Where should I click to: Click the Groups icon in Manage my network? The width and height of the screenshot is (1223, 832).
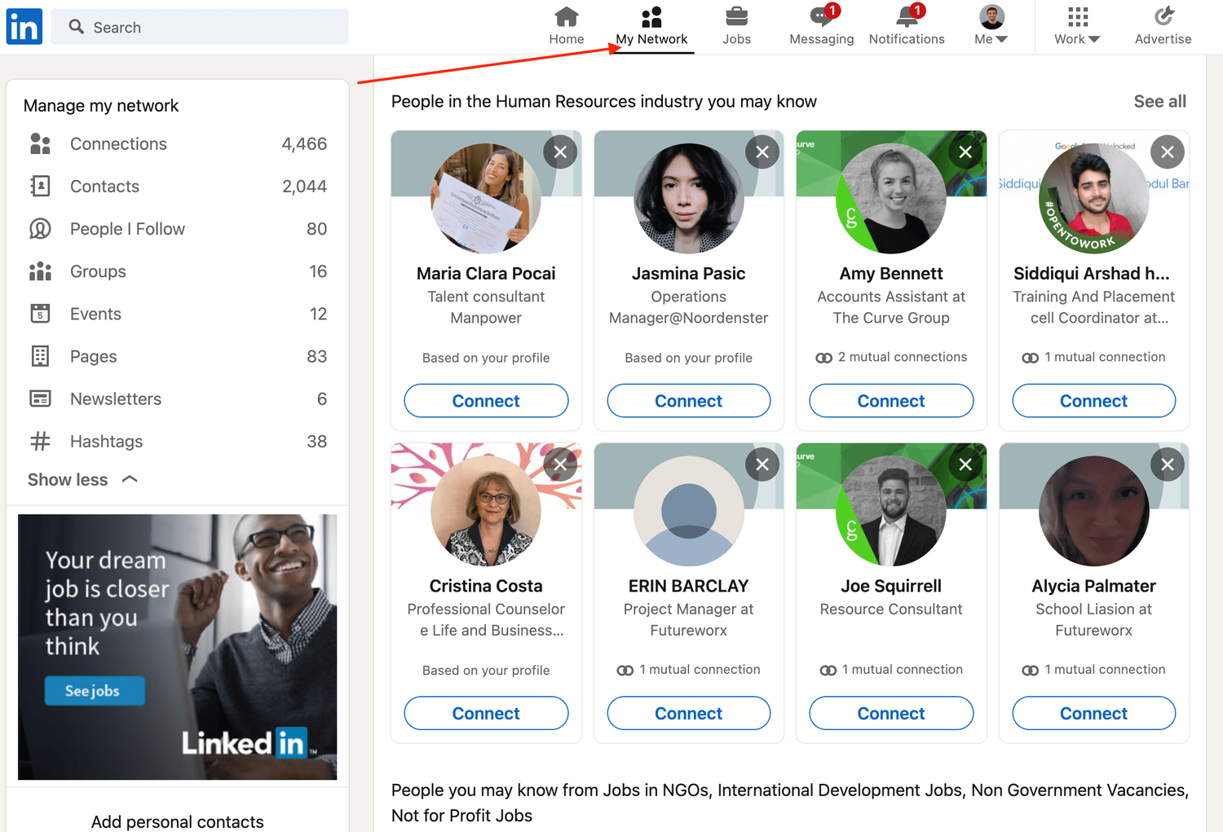pos(40,271)
